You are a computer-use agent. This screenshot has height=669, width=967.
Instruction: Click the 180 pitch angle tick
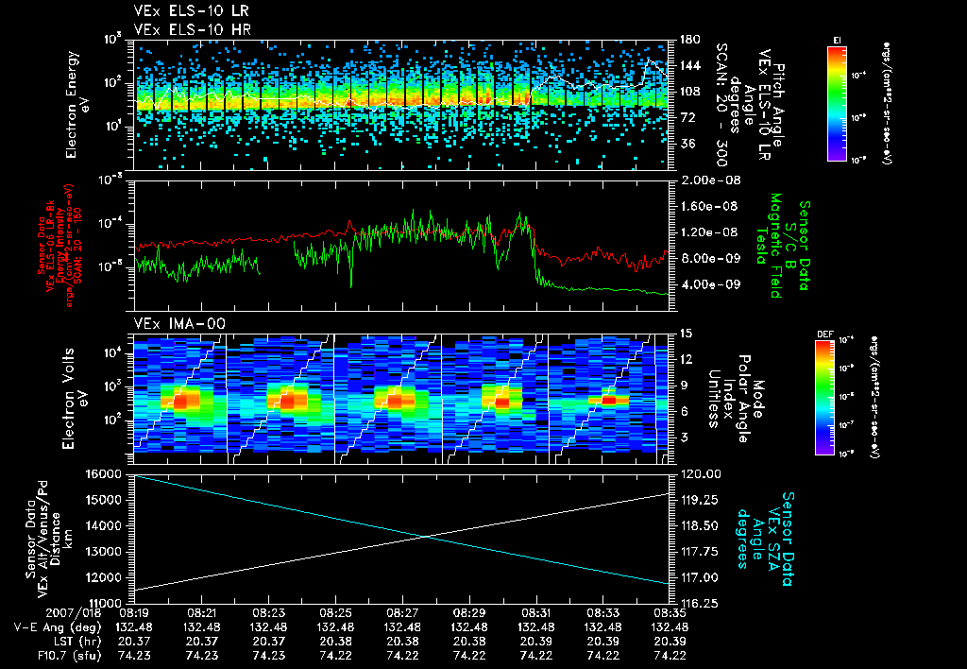690,40
